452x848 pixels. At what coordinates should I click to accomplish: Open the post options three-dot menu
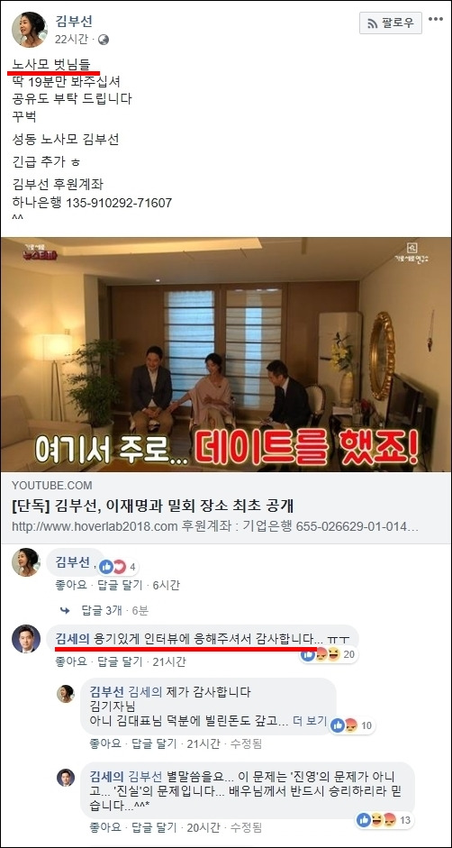click(x=436, y=20)
